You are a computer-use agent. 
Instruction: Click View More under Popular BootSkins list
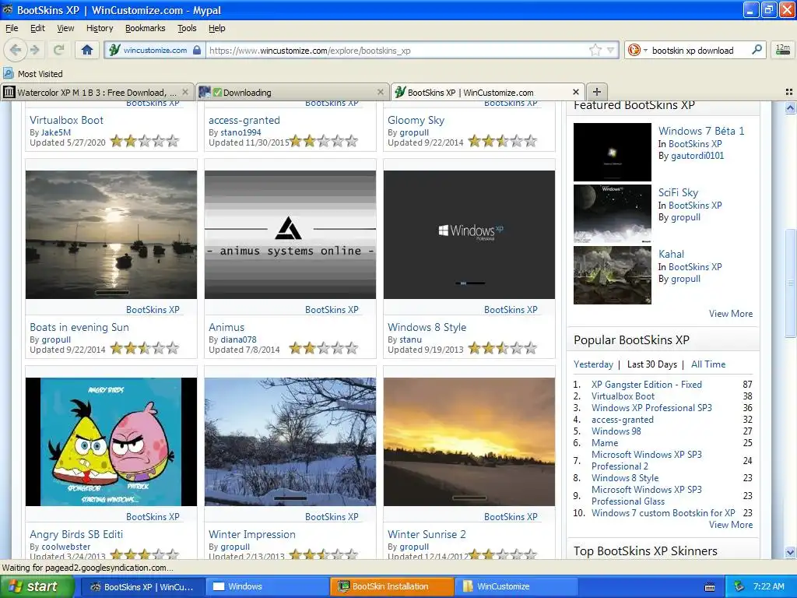730,524
